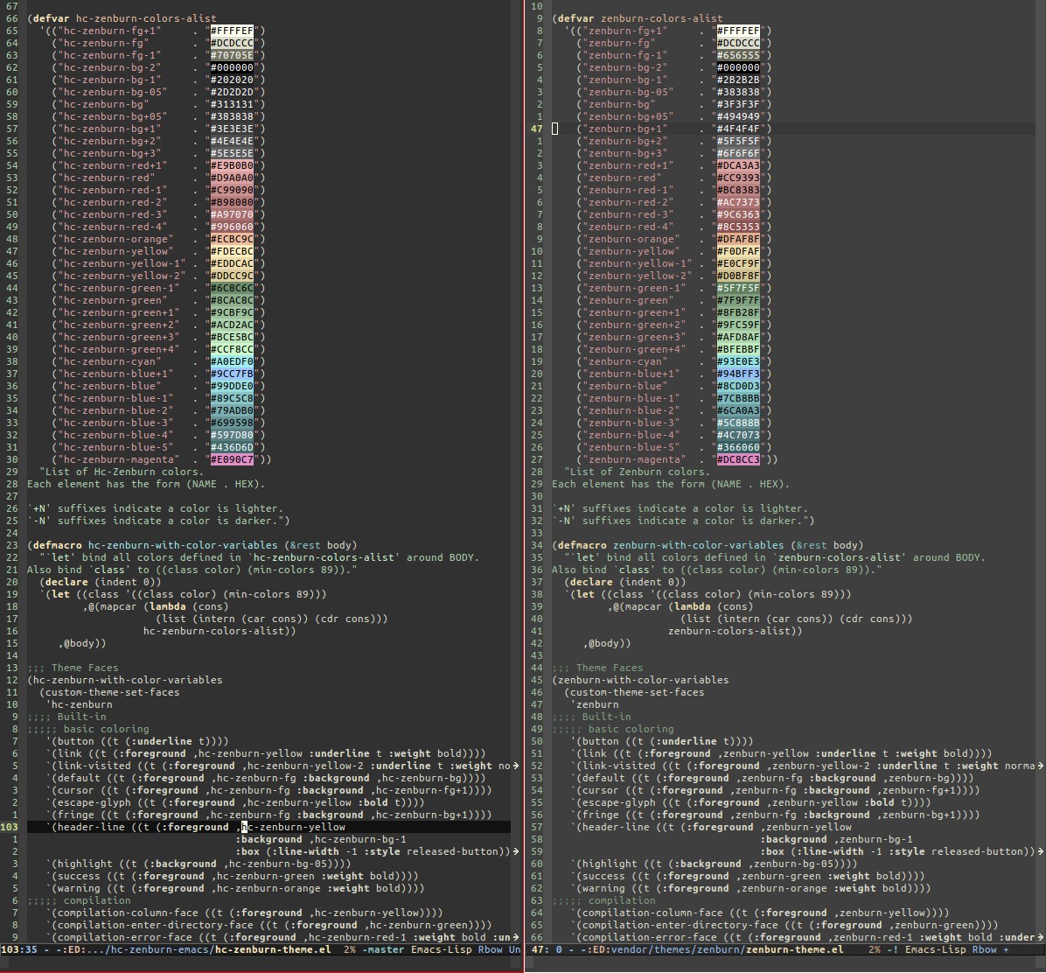
Task: Click truncation arrow on right pane line 52
Action: click(1041, 766)
